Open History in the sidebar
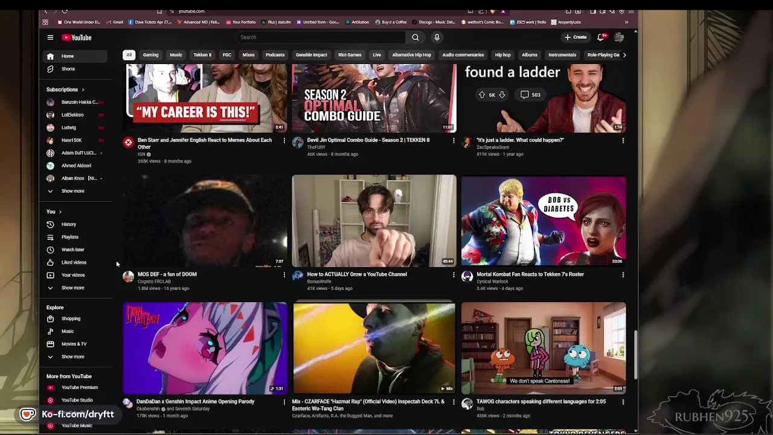This screenshot has width=773, height=435. pos(75,224)
